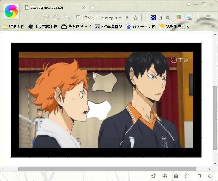Viewport: 218px width, 181px height.
Task: Expand the address bar history dropdown
Action: 144,18
